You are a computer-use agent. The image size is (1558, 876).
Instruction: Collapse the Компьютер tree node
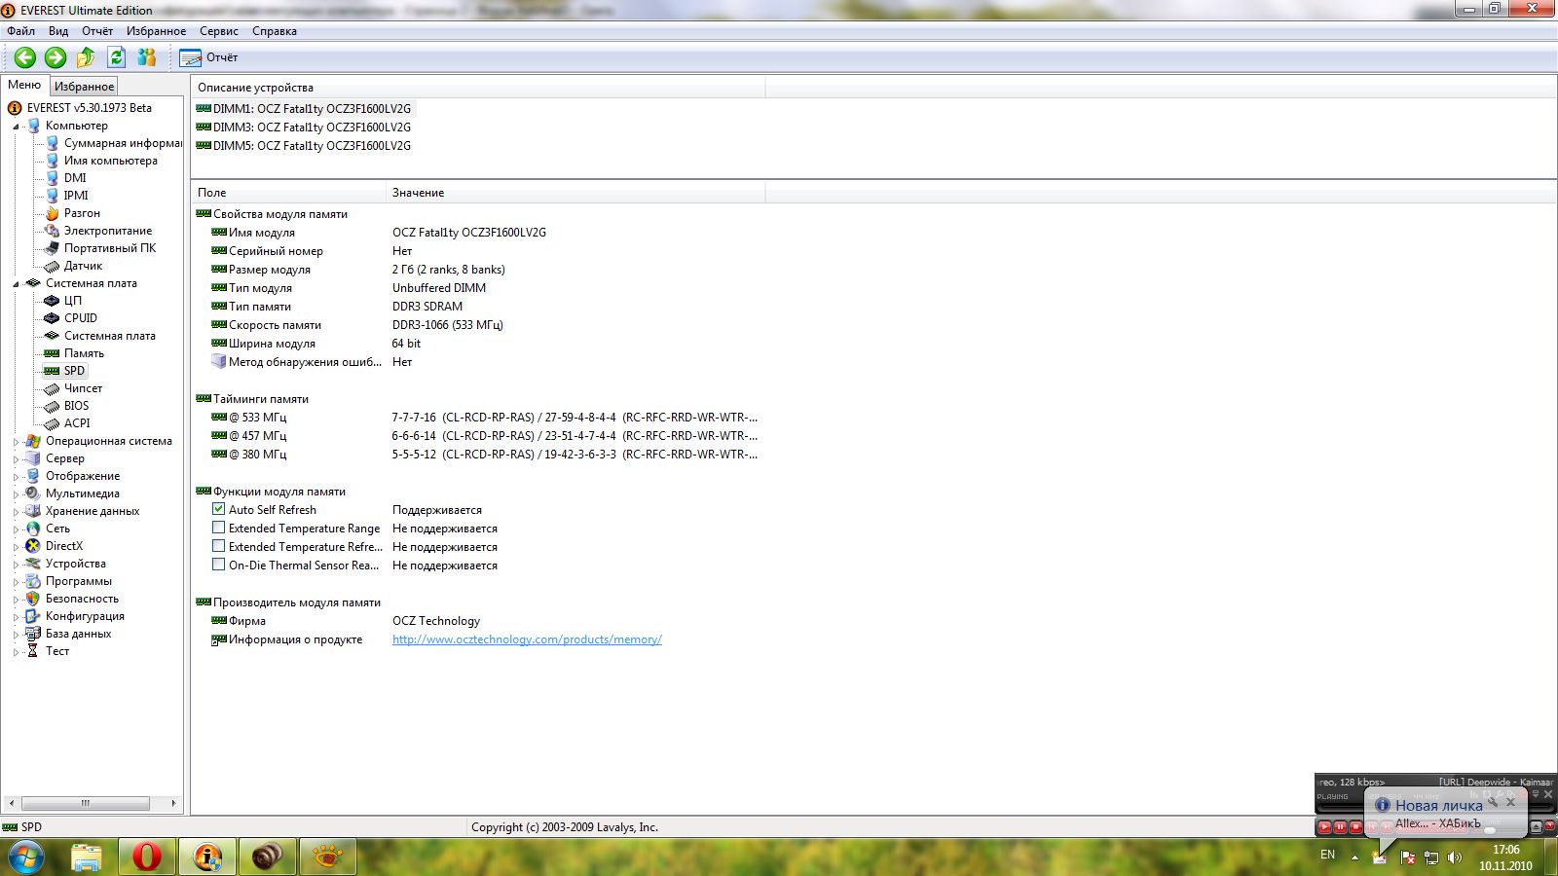[16, 127]
